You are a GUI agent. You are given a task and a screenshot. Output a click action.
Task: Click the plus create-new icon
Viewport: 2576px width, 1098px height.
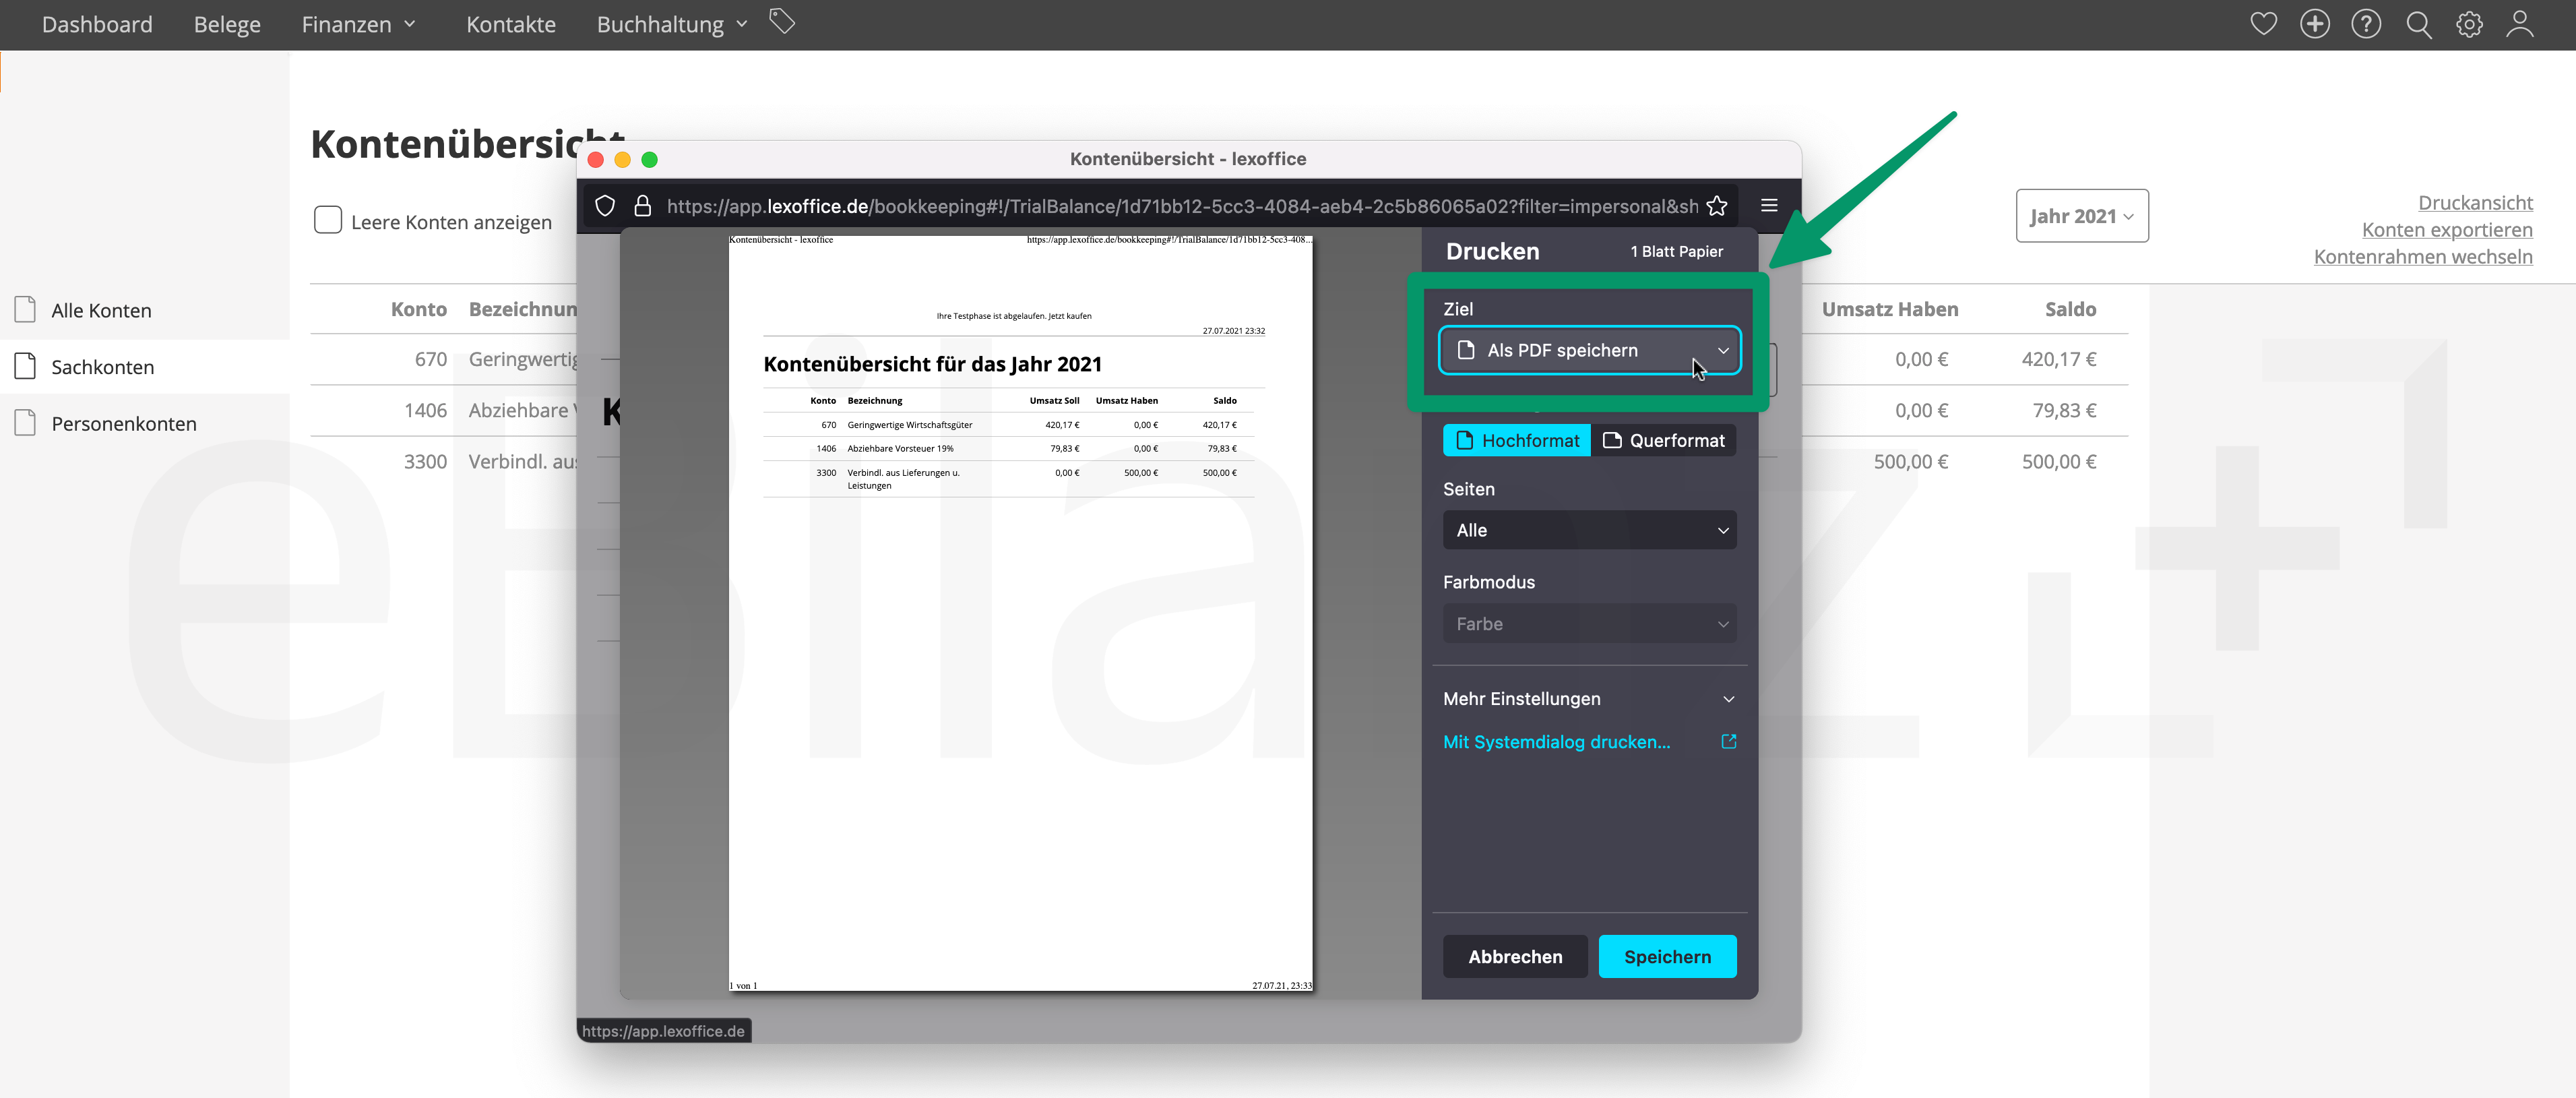click(x=2314, y=24)
